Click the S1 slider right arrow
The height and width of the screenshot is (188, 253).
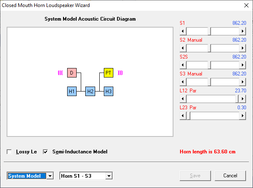(242, 31)
